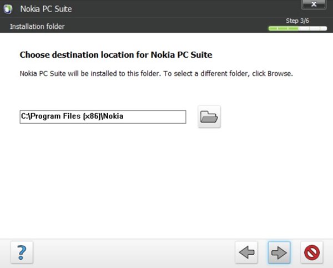The width and height of the screenshot is (333, 268).
Task: Click the 'click Browse' instruction sentence
Action: click(x=157, y=74)
